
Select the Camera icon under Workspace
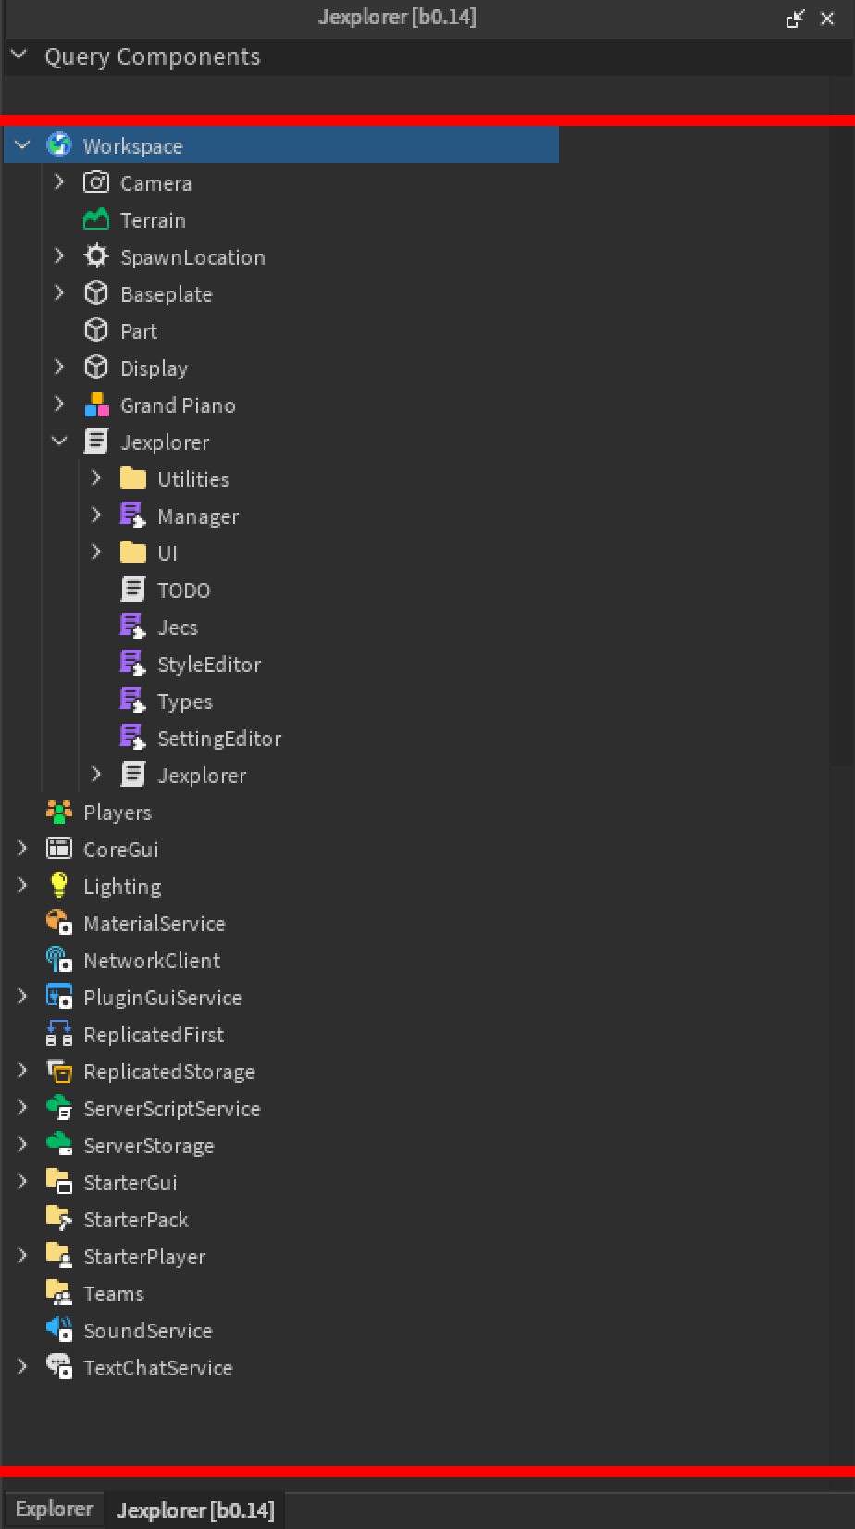click(96, 182)
